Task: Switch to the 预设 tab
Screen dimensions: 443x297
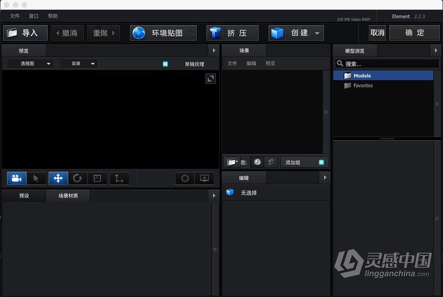Action: tap(24, 195)
